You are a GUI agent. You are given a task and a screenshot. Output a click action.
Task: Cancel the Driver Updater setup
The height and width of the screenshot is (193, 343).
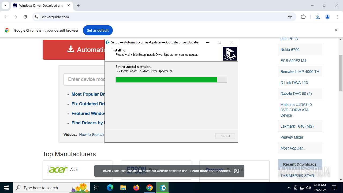225,136
